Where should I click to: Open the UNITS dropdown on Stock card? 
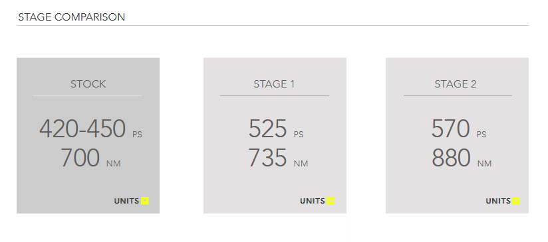click(132, 201)
